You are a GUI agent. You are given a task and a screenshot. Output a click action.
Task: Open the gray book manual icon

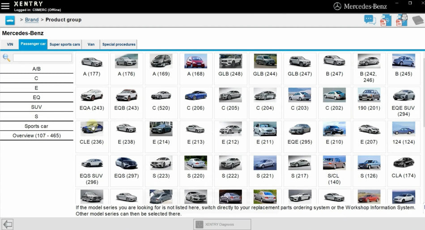[x=417, y=20]
